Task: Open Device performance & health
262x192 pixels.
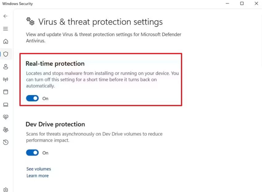Action: pyautogui.click(x=6, y=117)
